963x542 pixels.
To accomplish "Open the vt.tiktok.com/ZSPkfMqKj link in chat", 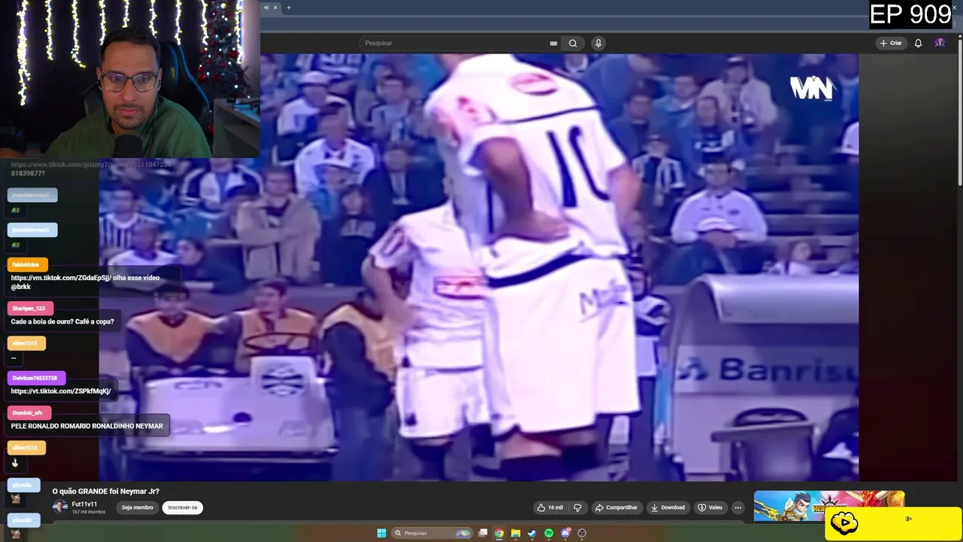I will [61, 391].
